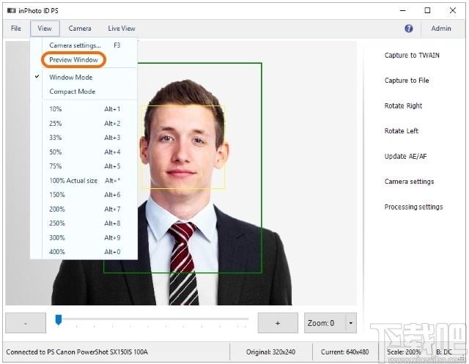Open the help question mark icon
This screenshot has height=364, width=469.
coord(409,29)
